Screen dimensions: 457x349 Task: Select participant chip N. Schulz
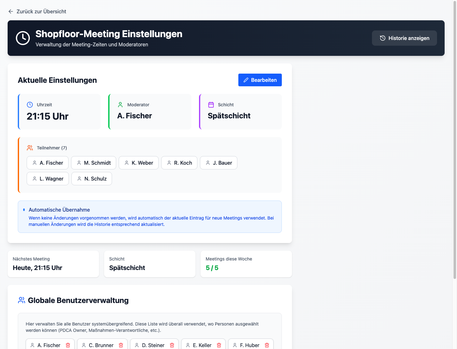92,179
